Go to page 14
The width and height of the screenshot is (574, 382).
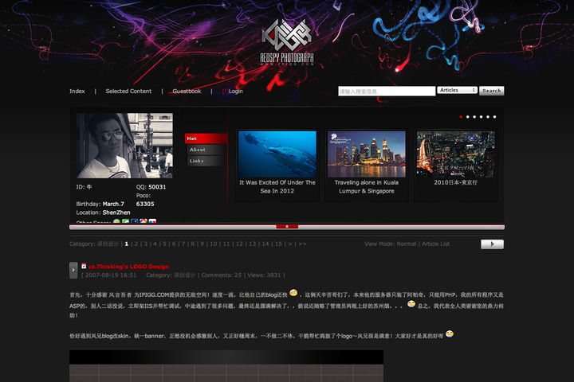tap(265, 244)
